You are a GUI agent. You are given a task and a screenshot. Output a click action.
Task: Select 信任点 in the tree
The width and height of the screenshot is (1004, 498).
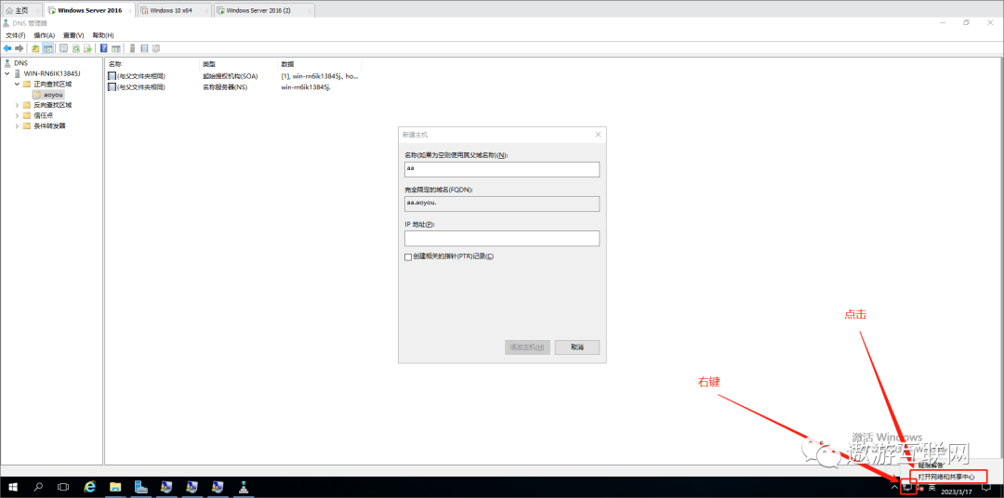[43, 115]
